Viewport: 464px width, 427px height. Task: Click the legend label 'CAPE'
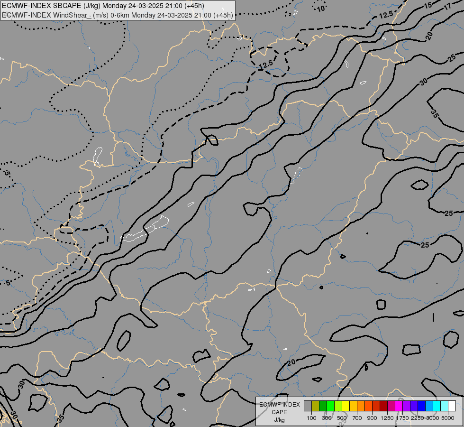point(279,412)
